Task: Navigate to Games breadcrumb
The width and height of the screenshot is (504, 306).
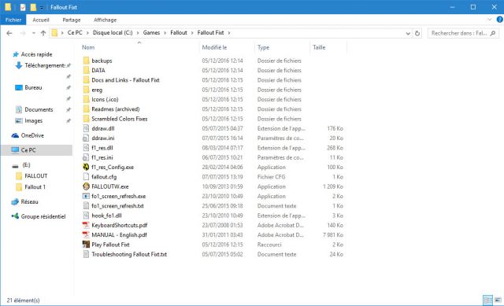Action: [151, 33]
